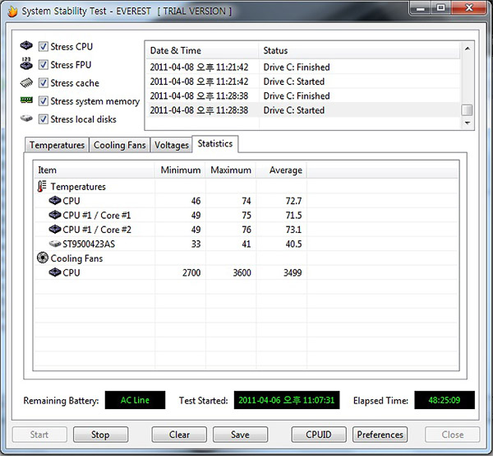Disable the Stress system memory checkbox
493x456 pixels.
43,101
